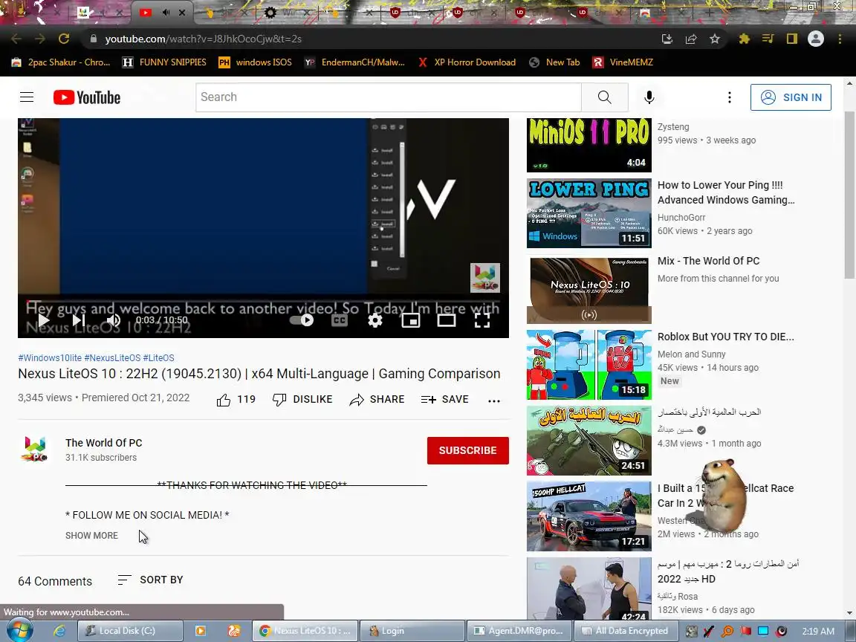Open YouTube settings three-dot menu in header

730,97
